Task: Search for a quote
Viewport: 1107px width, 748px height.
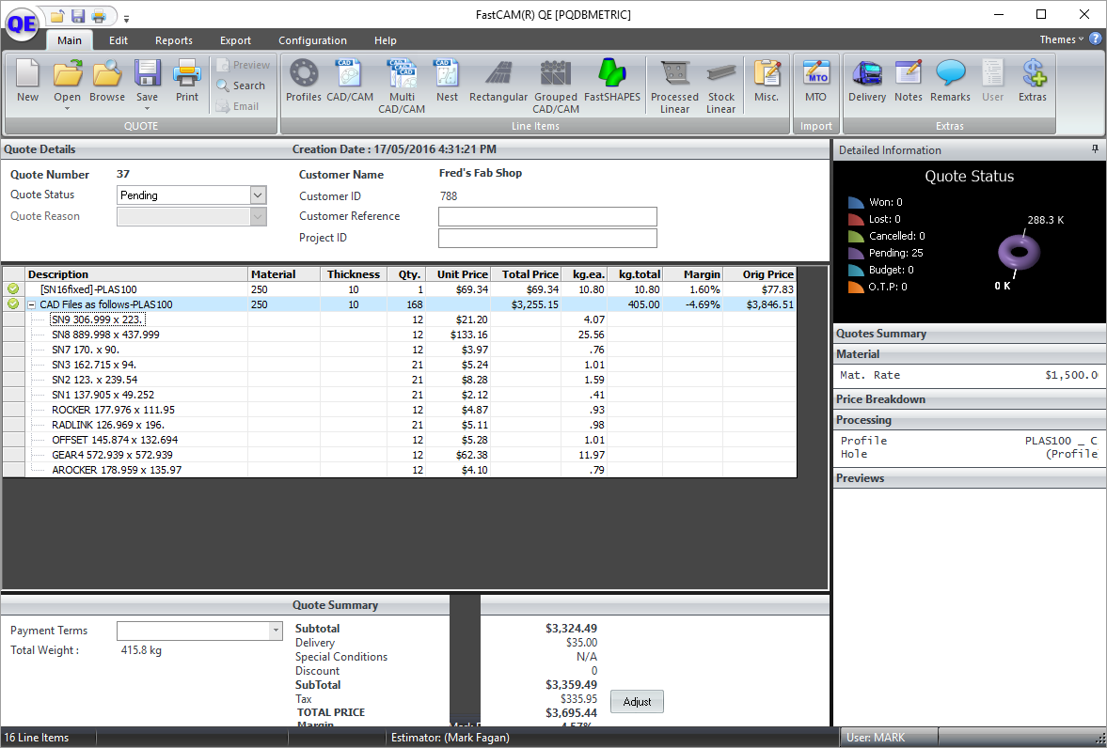Action: (241, 86)
